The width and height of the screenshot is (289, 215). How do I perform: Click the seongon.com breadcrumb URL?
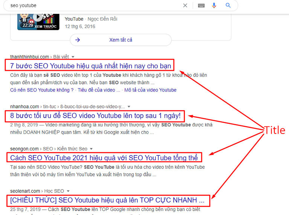coord(49,149)
